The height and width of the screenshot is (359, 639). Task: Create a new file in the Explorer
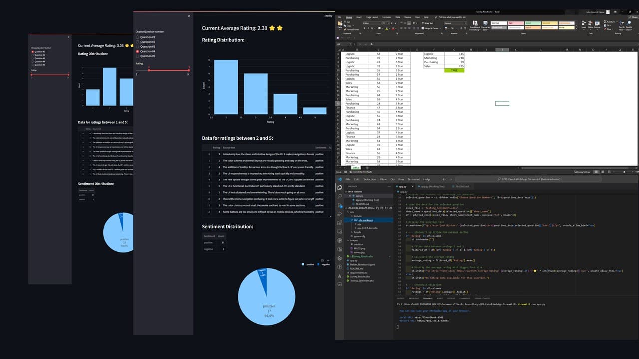[x=378, y=208]
